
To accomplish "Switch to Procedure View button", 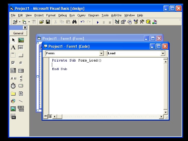I will pyautogui.click(x=45, y=116).
